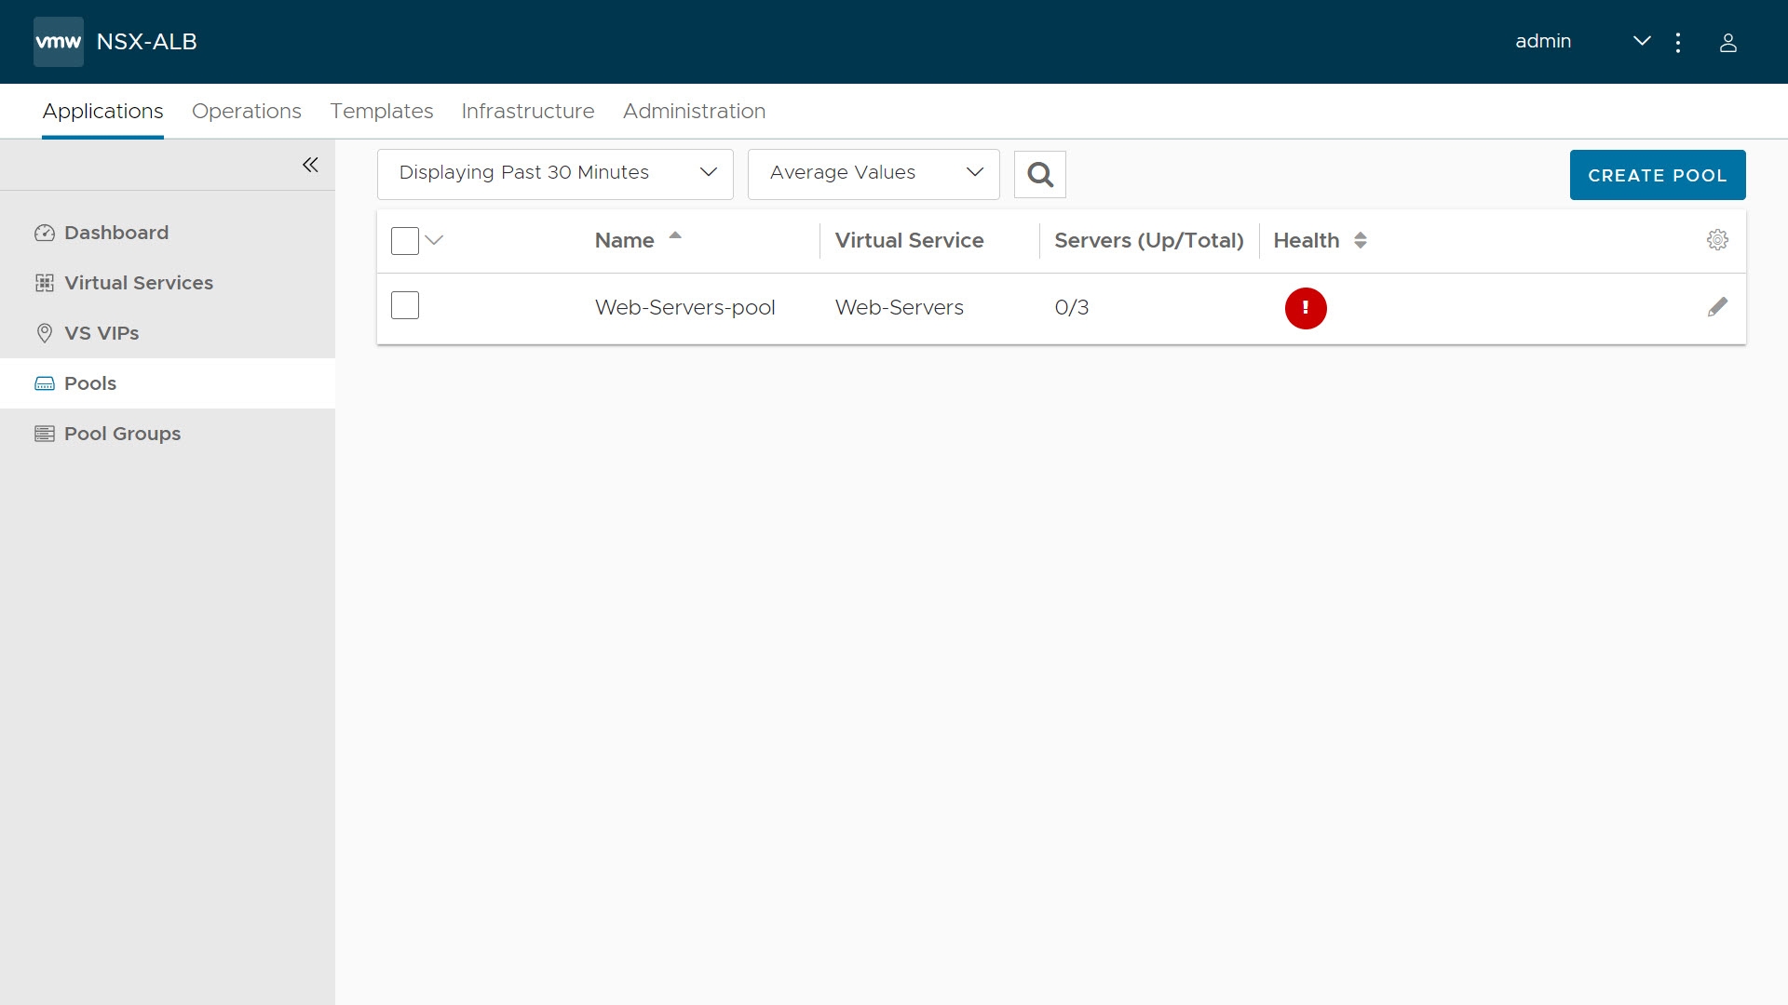Select the Web-Servers-pool row checkbox
1788x1005 pixels.
pyautogui.click(x=405, y=305)
